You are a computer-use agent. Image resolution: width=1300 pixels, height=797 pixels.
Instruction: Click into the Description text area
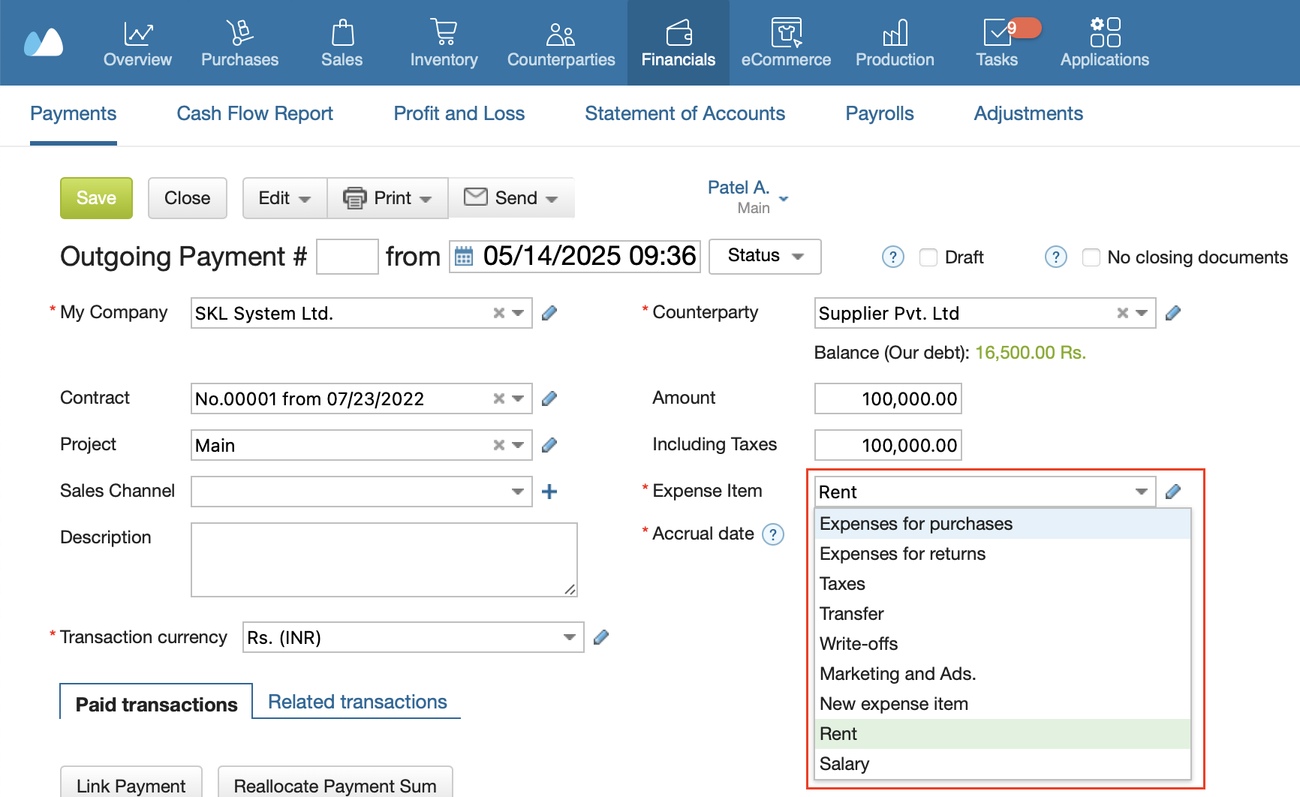point(384,560)
